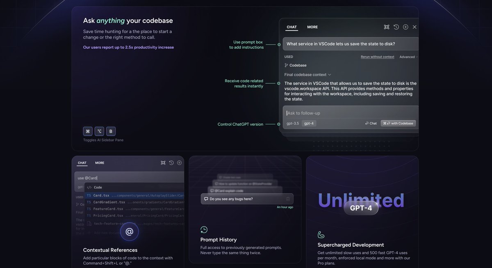Click the plus icon in the lower-left chat card
492x268 pixels.
pos(179,163)
